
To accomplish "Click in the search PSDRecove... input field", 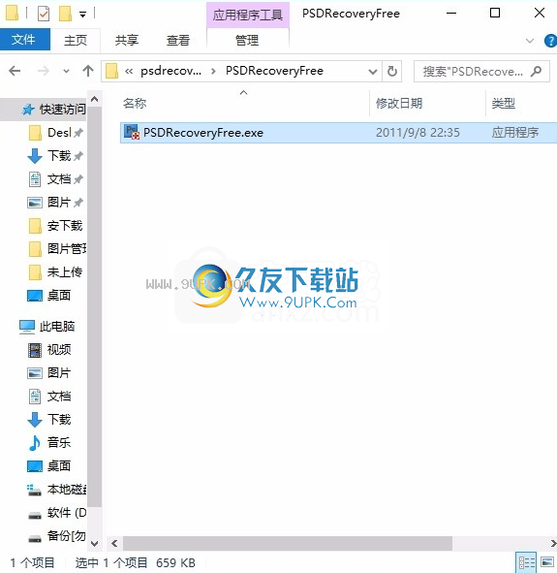I will [473, 71].
